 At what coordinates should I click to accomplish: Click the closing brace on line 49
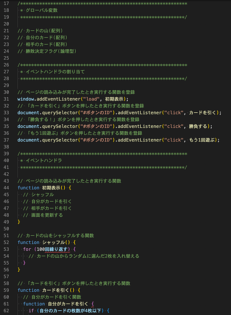coord(19,222)
